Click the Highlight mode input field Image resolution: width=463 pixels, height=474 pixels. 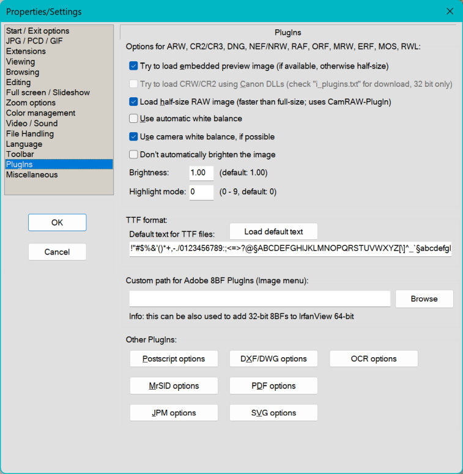point(201,192)
